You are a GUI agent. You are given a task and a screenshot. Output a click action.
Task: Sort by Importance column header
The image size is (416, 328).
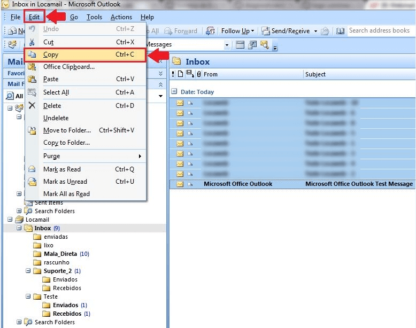tap(173, 74)
